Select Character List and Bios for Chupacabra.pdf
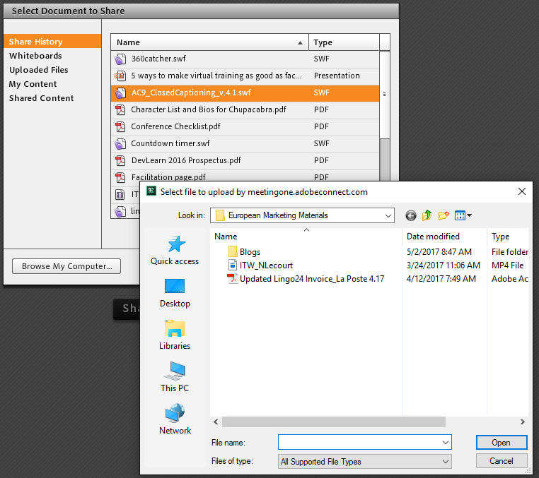 point(245,110)
